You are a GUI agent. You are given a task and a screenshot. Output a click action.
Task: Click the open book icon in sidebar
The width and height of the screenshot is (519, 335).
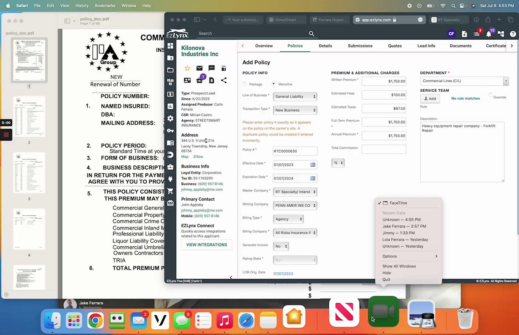click(170, 143)
